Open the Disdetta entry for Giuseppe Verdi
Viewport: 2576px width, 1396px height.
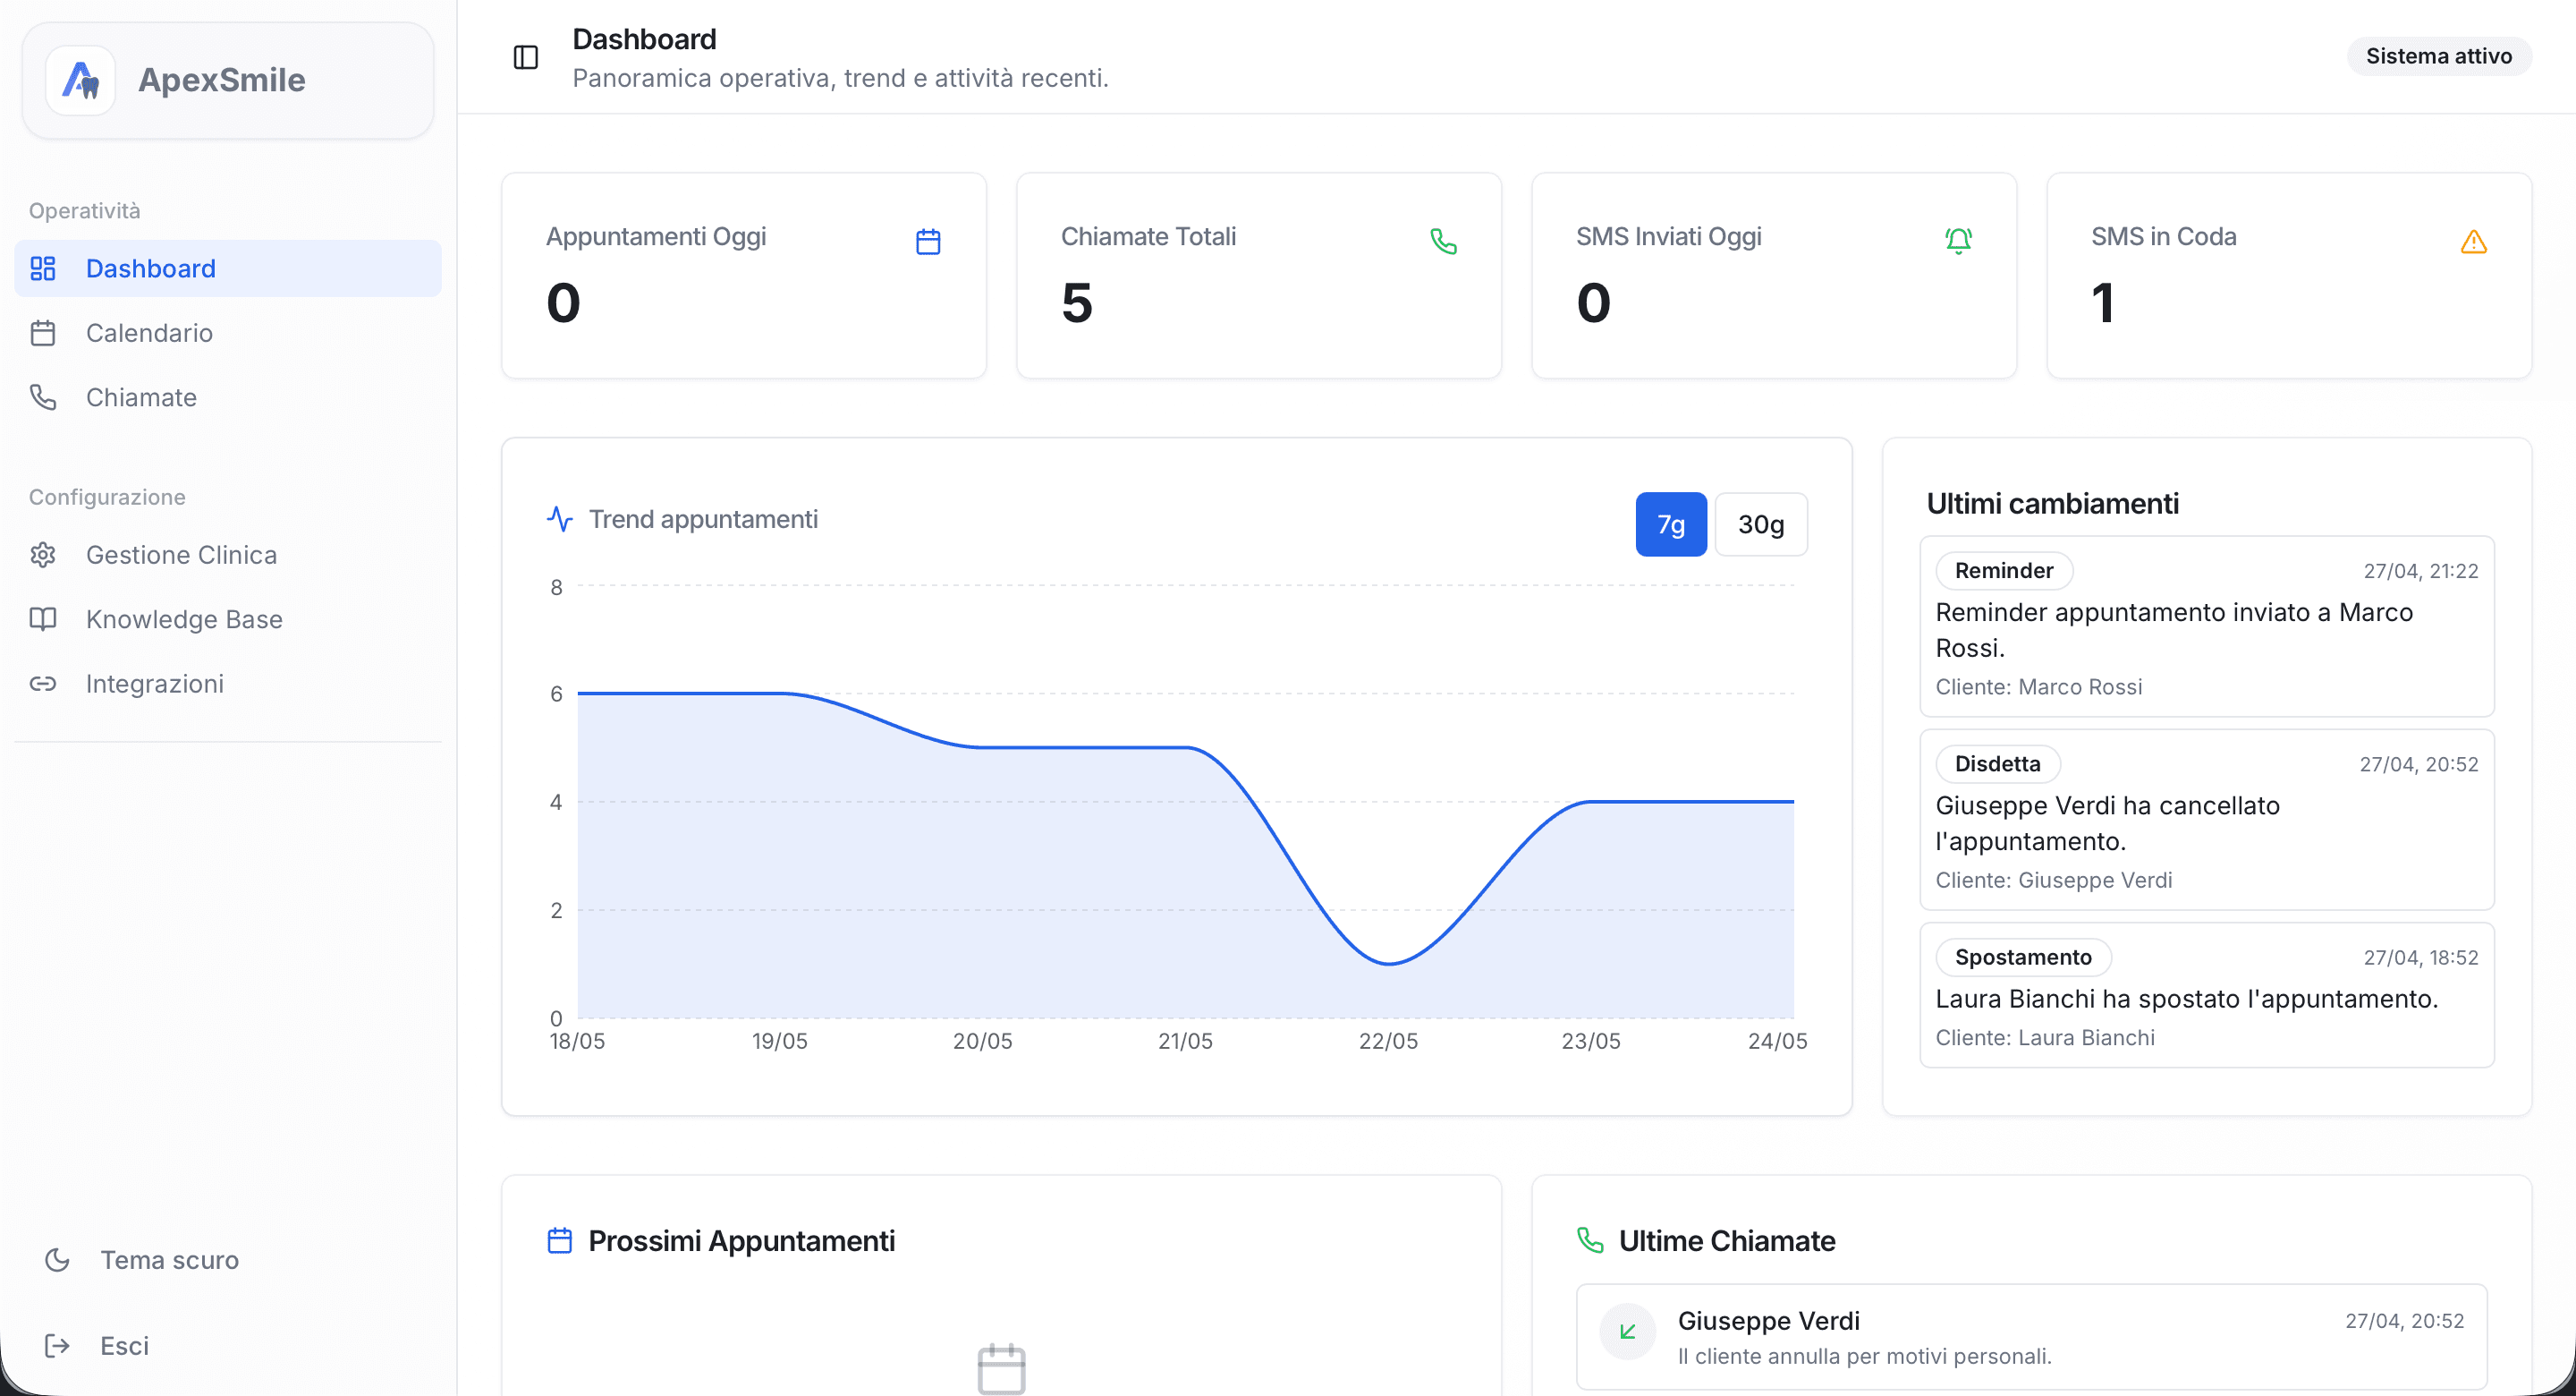point(2207,820)
